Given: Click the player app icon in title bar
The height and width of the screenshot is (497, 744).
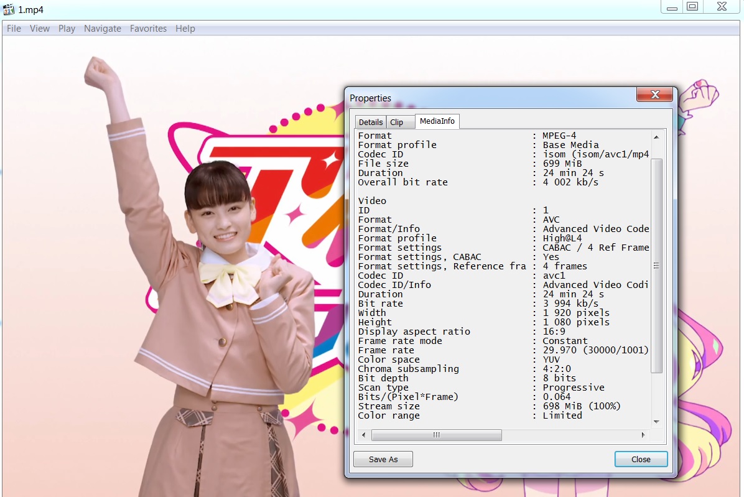Looking at the screenshot, I should coord(9,9).
